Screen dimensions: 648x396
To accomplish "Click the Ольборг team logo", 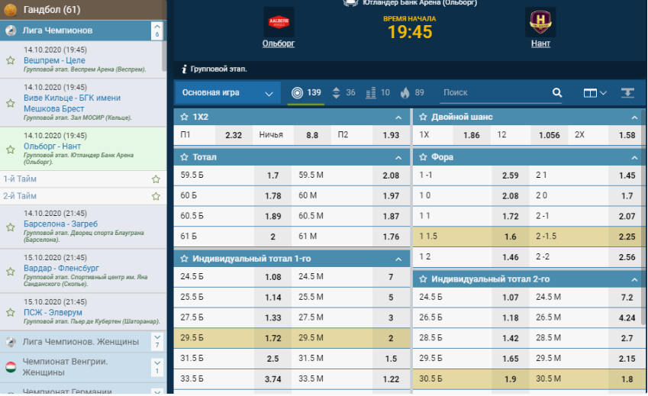I will coord(279,22).
